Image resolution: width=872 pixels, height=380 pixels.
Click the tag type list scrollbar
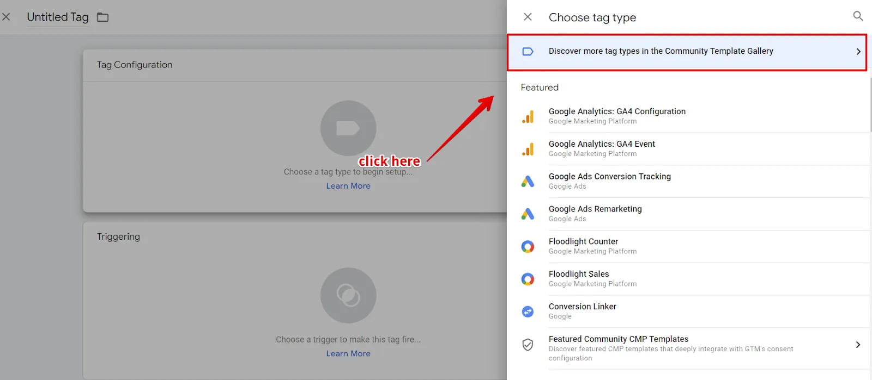[x=870, y=104]
